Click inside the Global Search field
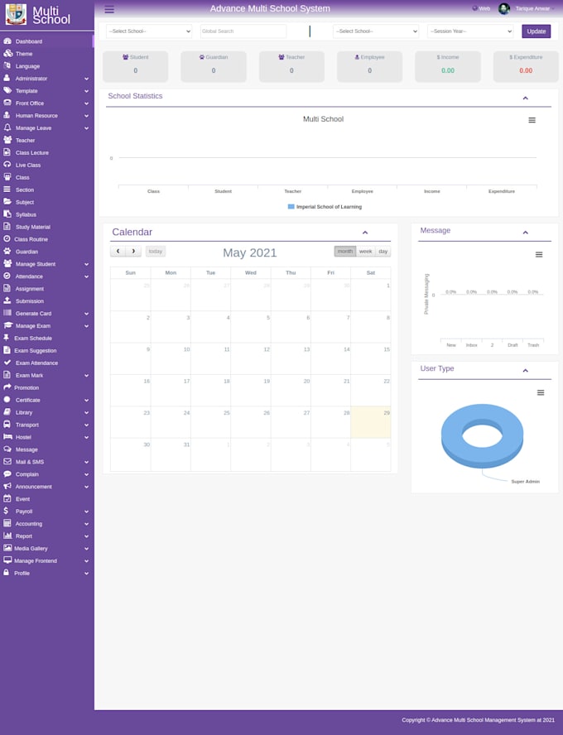The image size is (563, 735). tap(243, 31)
